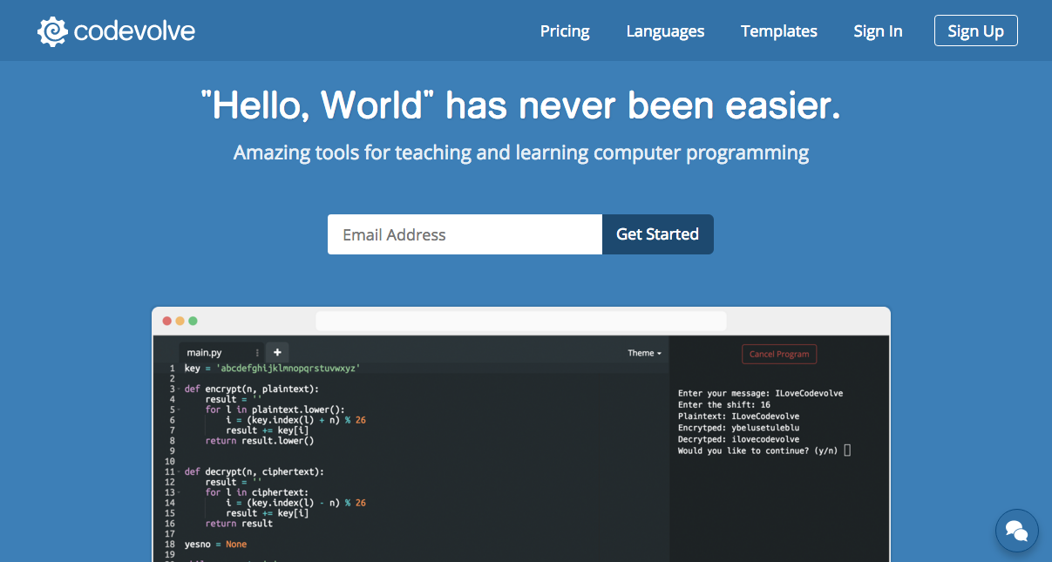The height and width of the screenshot is (562, 1052).
Task: Fold the for loop on line 5
Action: tap(179, 410)
